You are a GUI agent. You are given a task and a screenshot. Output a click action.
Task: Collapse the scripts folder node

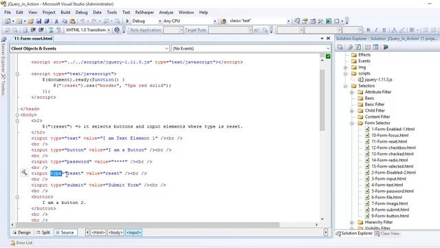point(346,74)
